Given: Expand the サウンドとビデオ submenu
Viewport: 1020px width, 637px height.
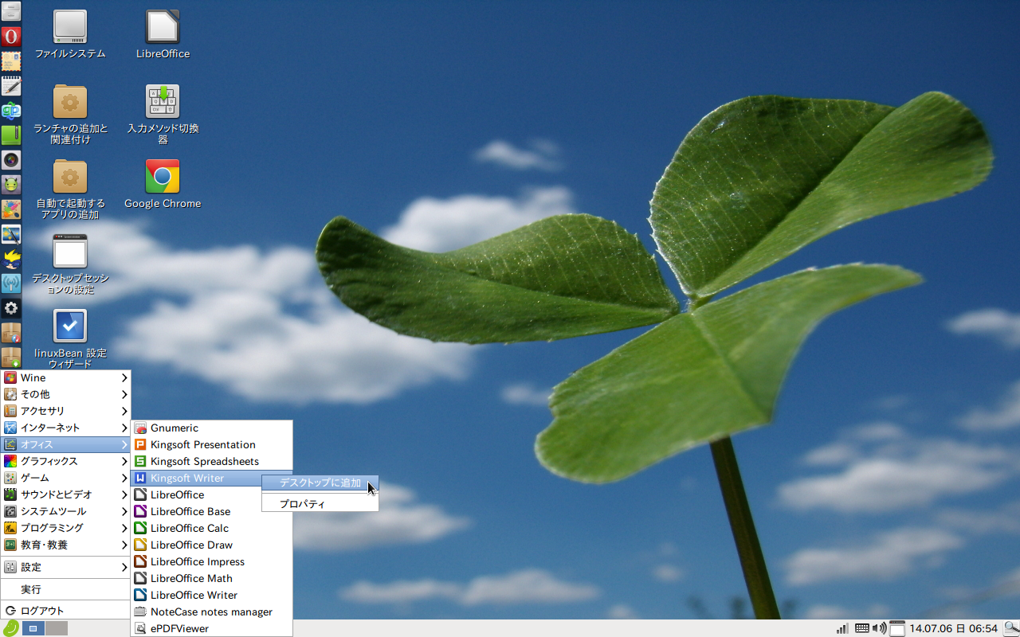Looking at the screenshot, I should point(65,494).
